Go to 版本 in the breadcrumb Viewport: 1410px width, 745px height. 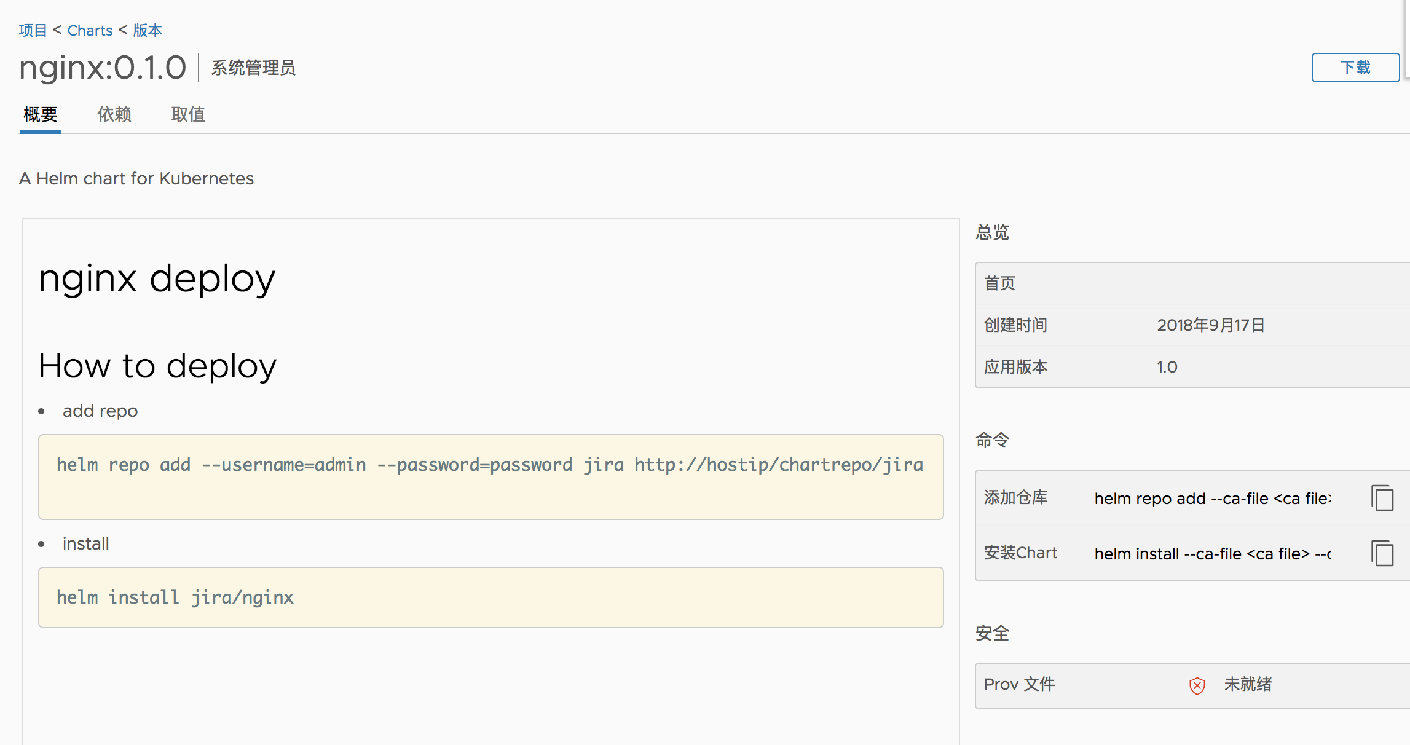coord(148,30)
